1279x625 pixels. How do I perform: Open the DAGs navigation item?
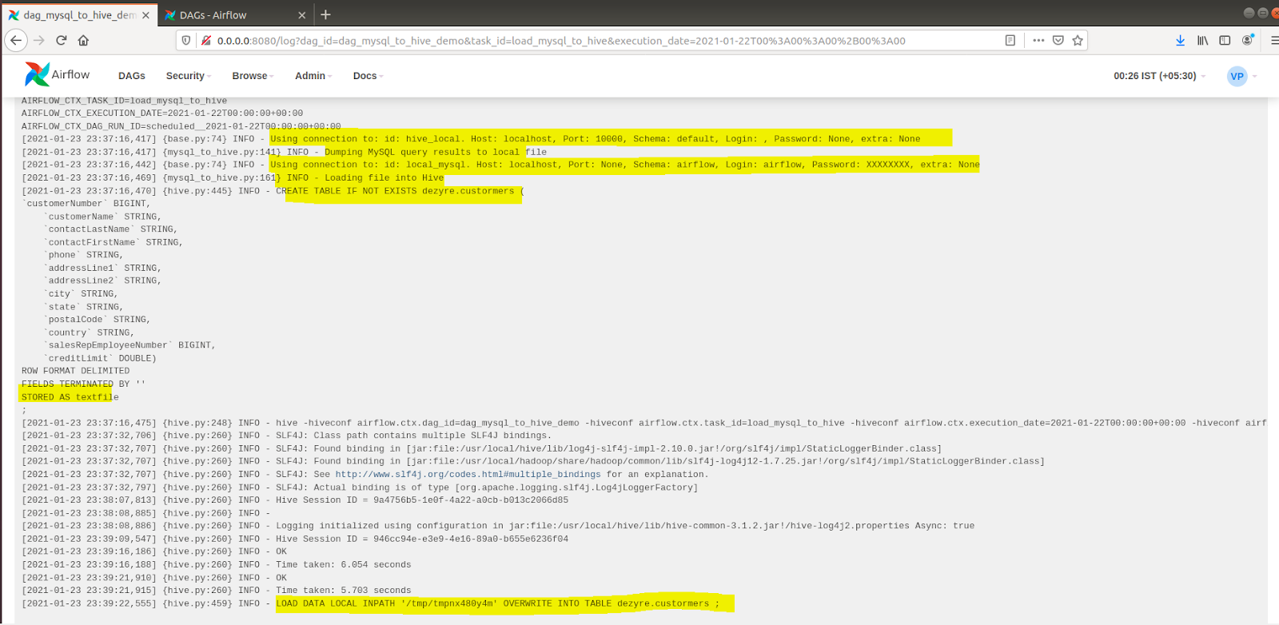coord(132,76)
